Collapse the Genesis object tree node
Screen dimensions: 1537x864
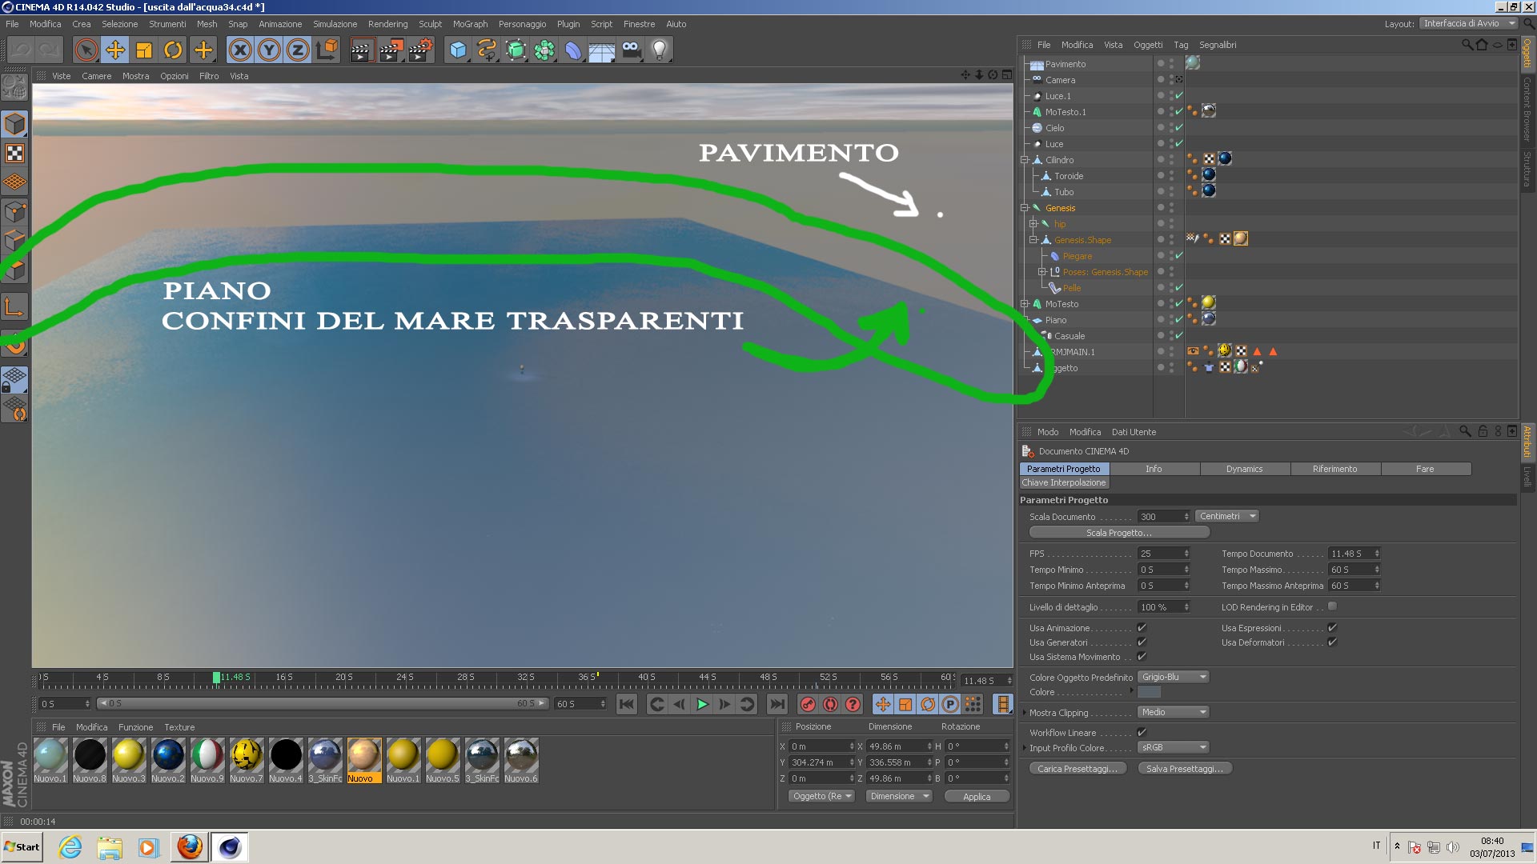pyautogui.click(x=1025, y=208)
